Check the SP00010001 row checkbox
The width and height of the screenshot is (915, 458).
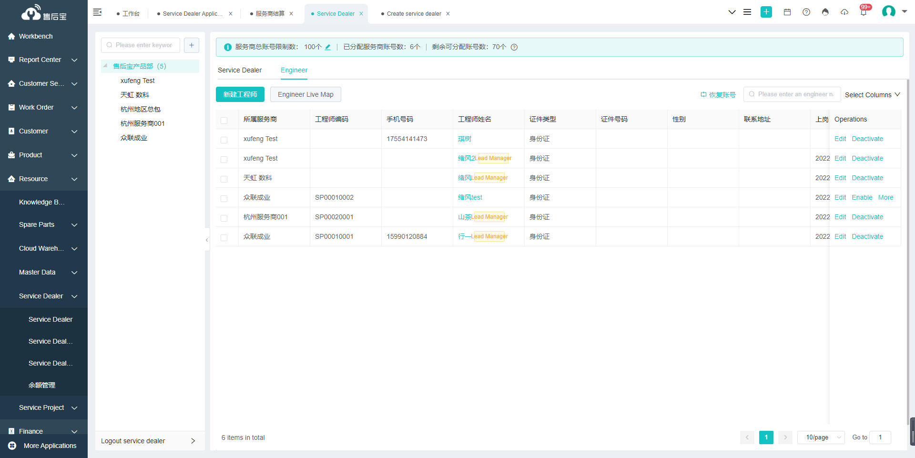[x=224, y=238]
